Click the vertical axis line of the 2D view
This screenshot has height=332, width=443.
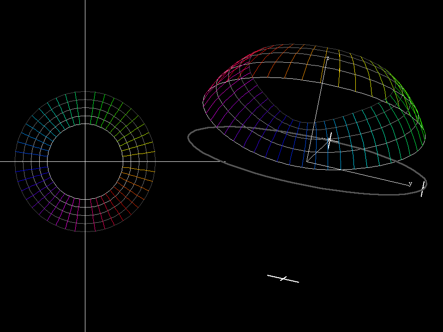tap(85, 277)
